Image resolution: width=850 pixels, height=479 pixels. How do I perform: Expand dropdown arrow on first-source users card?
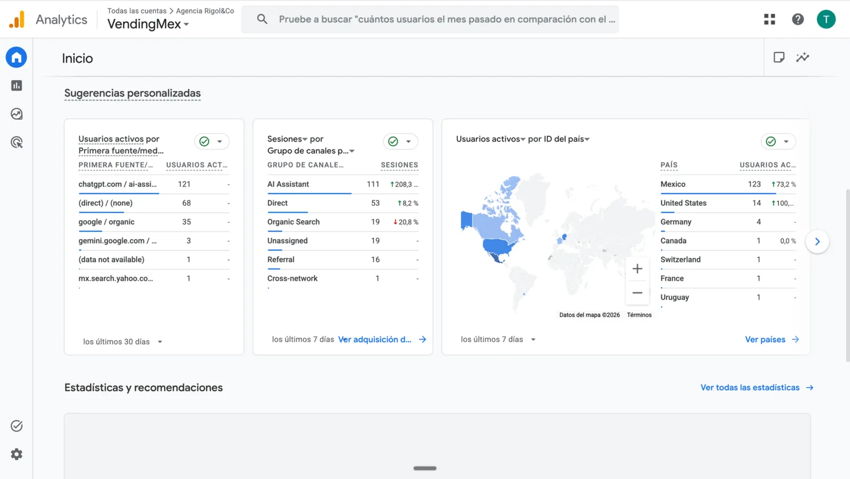(x=219, y=142)
